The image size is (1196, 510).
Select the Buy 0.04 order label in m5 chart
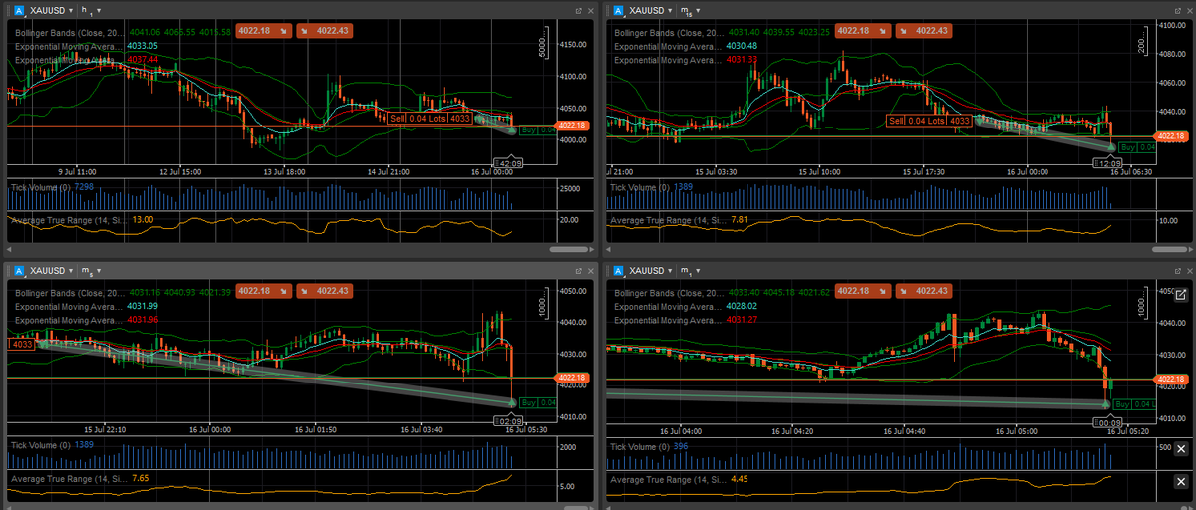[x=538, y=402]
